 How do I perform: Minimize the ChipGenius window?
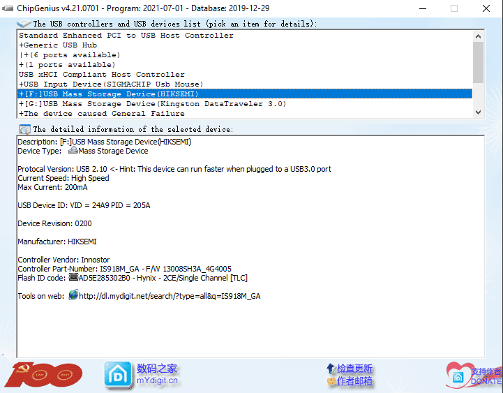pyautogui.click(x=423, y=8)
